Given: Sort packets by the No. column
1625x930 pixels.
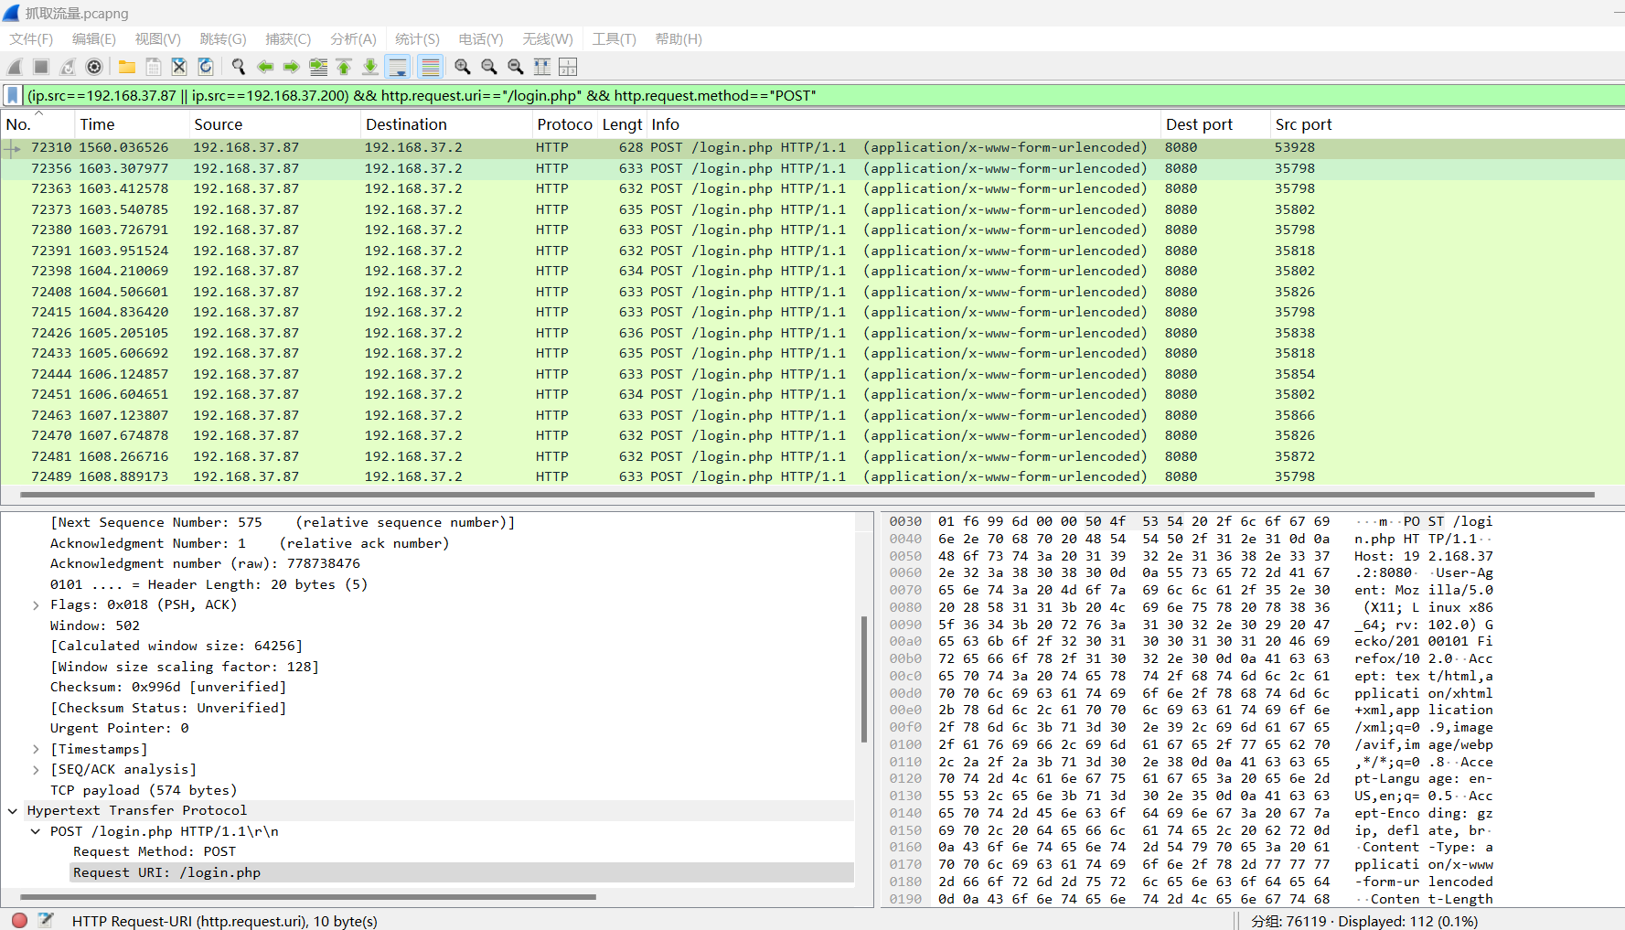Looking at the screenshot, I should 37,124.
